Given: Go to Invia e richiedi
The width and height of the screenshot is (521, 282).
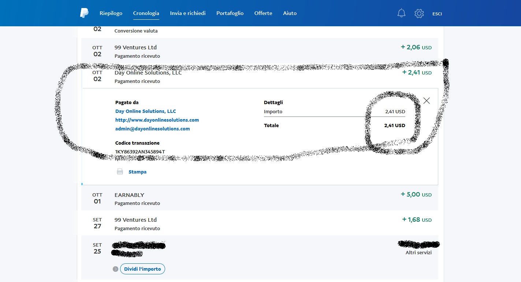Looking at the screenshot, I should click(188, 13).
